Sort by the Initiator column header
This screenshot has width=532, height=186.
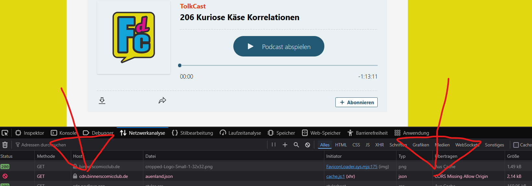point(360,156)
